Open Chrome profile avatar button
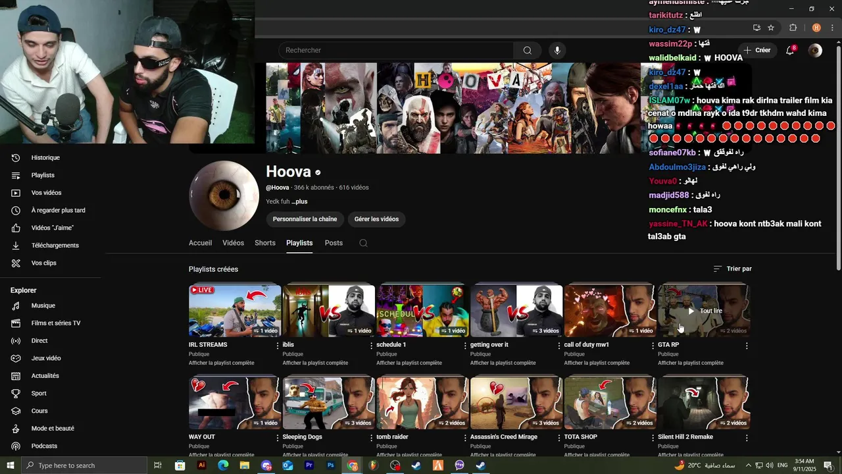 coord(816,28)
